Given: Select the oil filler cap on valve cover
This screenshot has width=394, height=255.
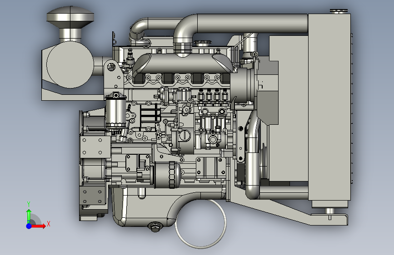Looking at the screenshot, I should coord(203,43).
